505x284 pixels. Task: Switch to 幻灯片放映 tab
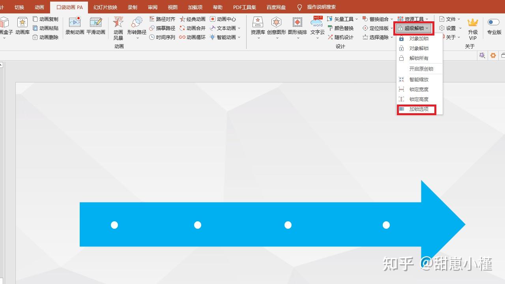pos(105,7)
